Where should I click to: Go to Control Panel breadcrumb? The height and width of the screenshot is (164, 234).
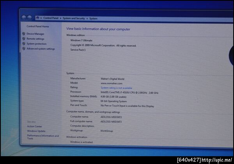pyautogui.click(x=51, y=18)
